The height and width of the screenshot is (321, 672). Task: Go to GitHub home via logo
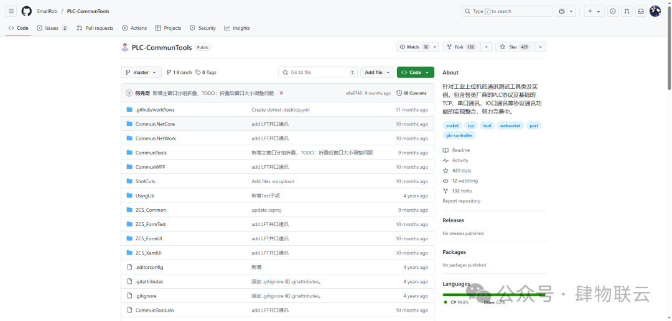27,11
